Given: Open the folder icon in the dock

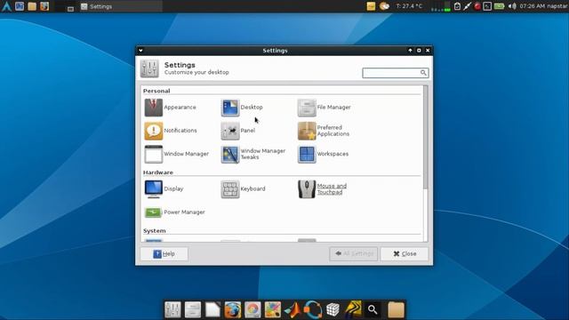Looking at the screenshot, I should (x=396, y=310).
